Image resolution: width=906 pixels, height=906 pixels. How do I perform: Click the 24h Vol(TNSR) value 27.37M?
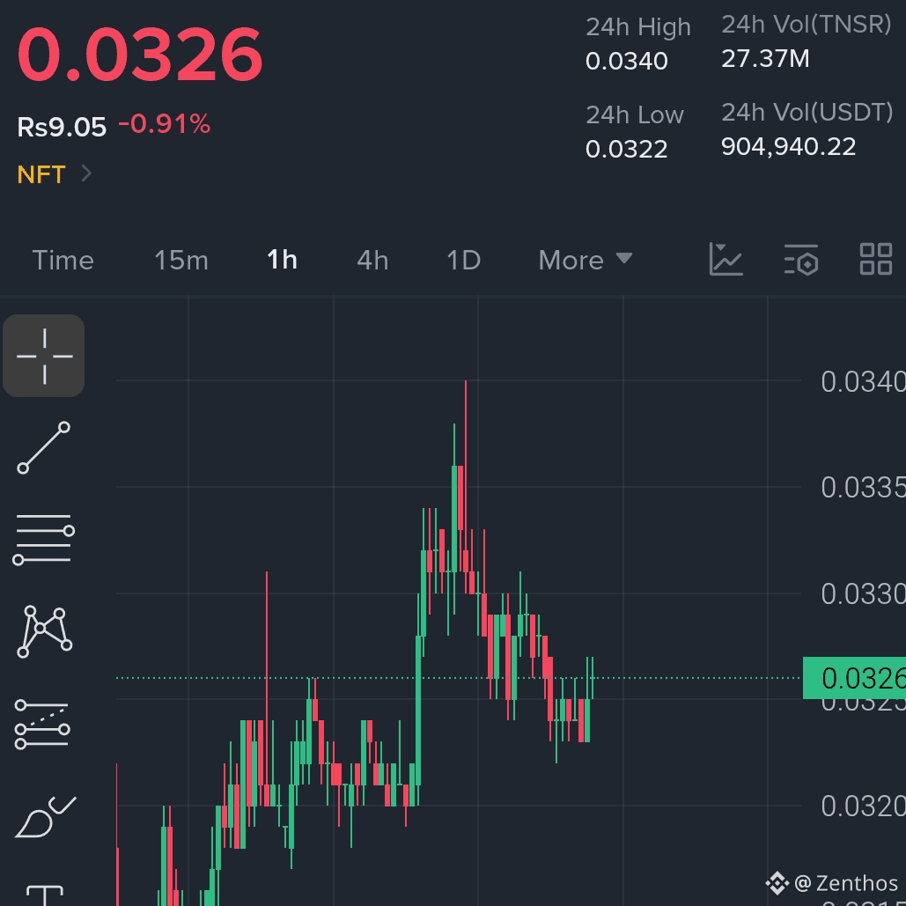click(766, 59)
